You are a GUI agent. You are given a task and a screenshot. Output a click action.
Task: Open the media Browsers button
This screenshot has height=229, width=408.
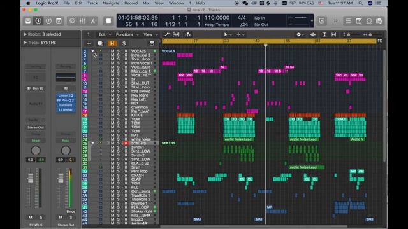379,21
